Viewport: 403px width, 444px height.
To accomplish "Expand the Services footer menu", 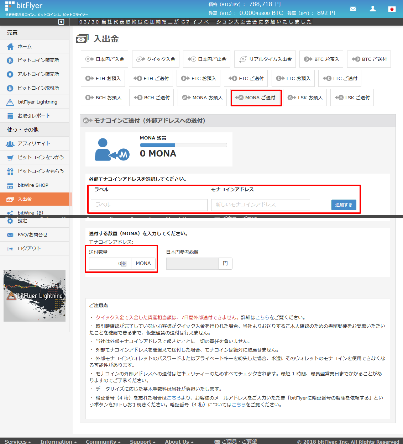I will (18, 442).
